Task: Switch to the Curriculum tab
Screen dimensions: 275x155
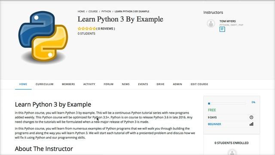Action: [45, 84]
